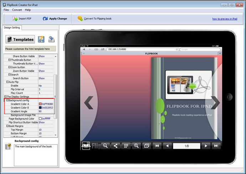Click the load template icon beside save
This screenshot has width=246, height=174.
click(51, 39)
